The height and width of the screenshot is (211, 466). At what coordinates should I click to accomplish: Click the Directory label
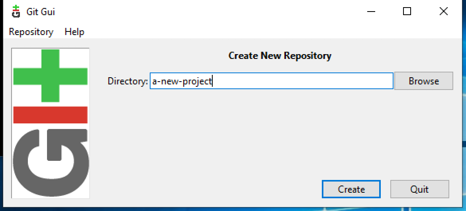(x=127, y=81)
